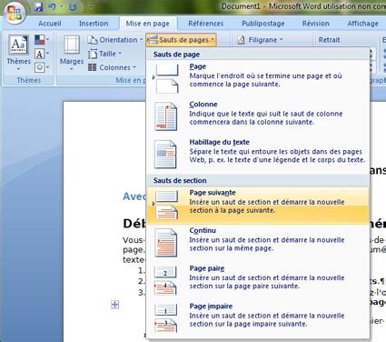
Task: Click the Habillage du texte icon
Action: [x=165, y=155]
